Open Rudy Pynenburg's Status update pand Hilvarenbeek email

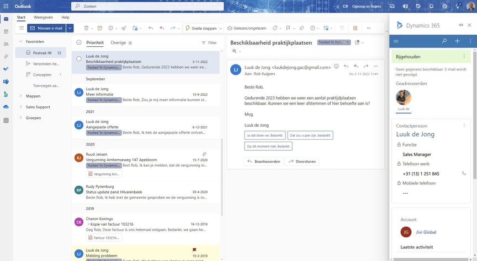(x=145, y=192)
